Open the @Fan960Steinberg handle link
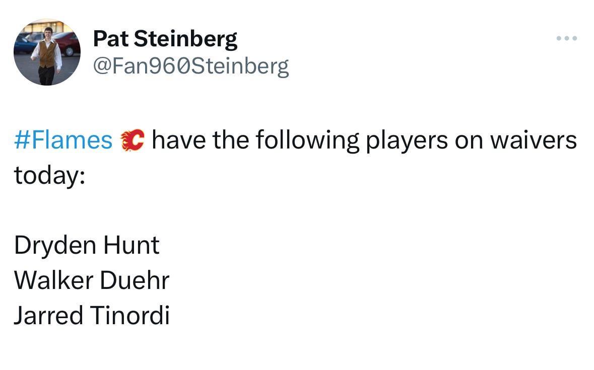This screenshot has width=594, height=370. (x=191, y=66)
